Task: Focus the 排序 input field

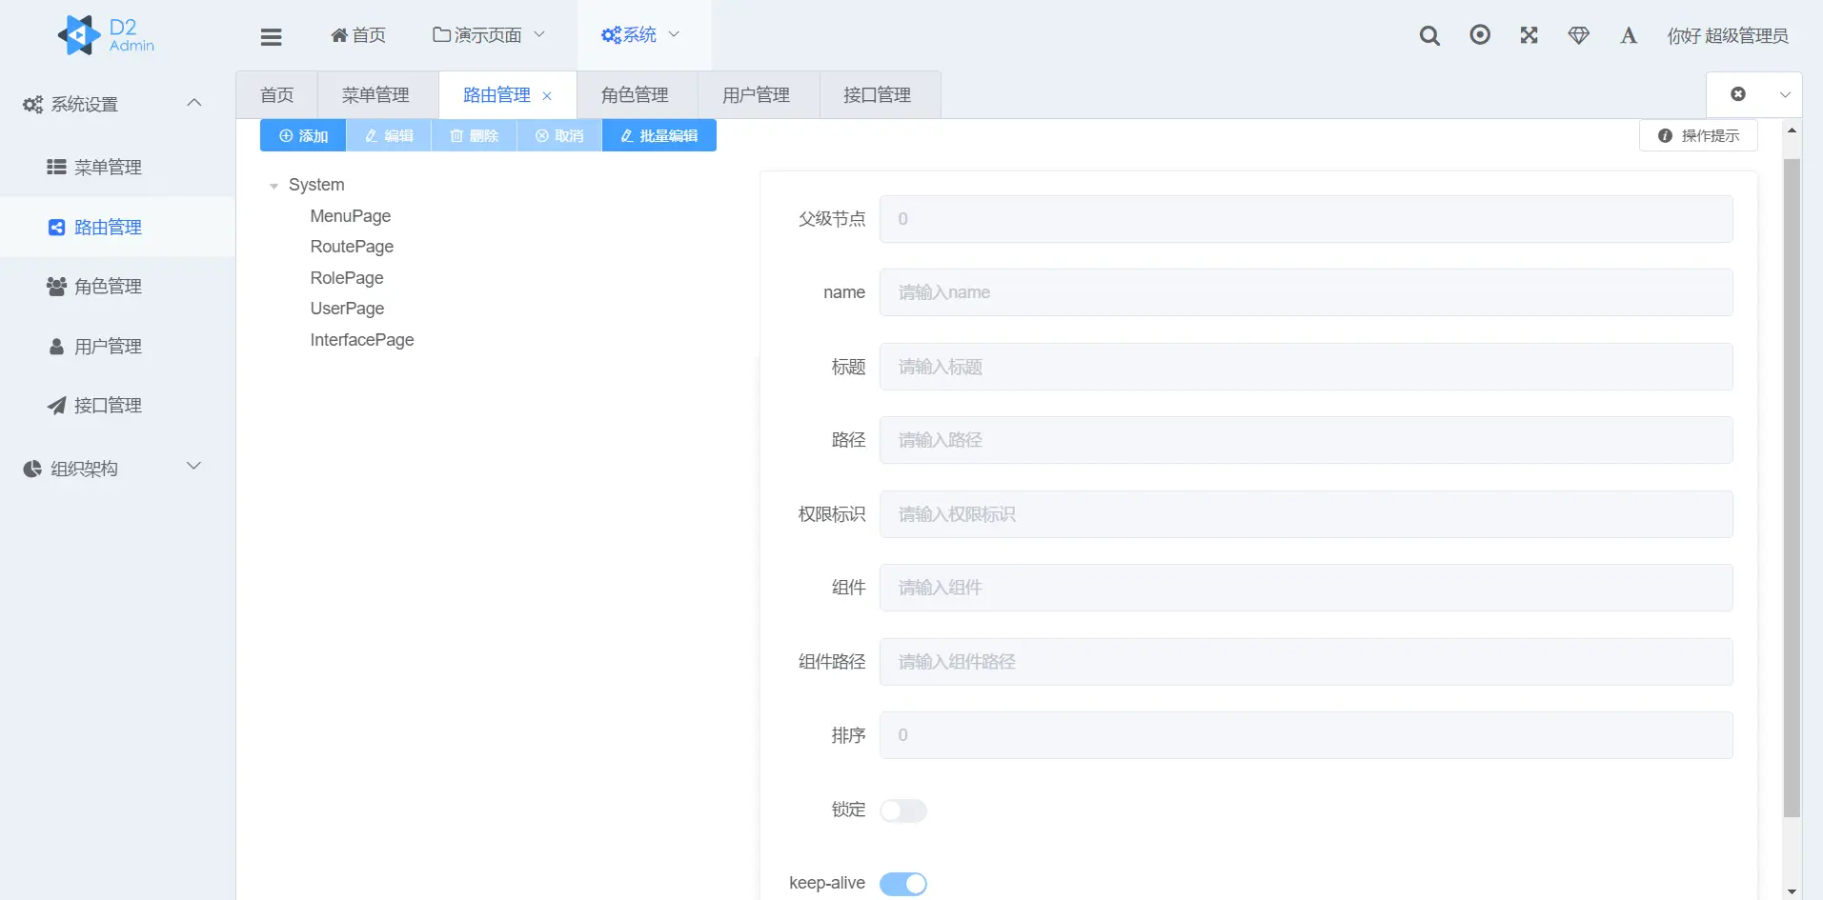Action: [x=1306, y=735]
